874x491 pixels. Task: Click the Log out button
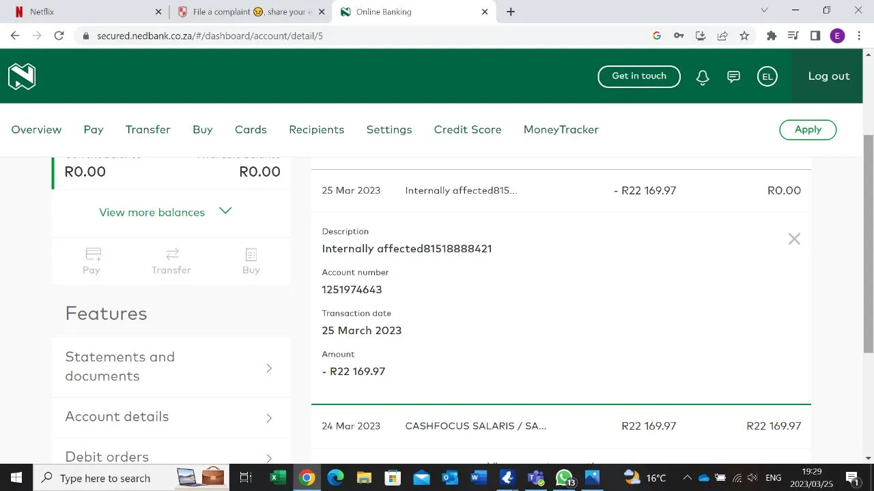[828, 76]
